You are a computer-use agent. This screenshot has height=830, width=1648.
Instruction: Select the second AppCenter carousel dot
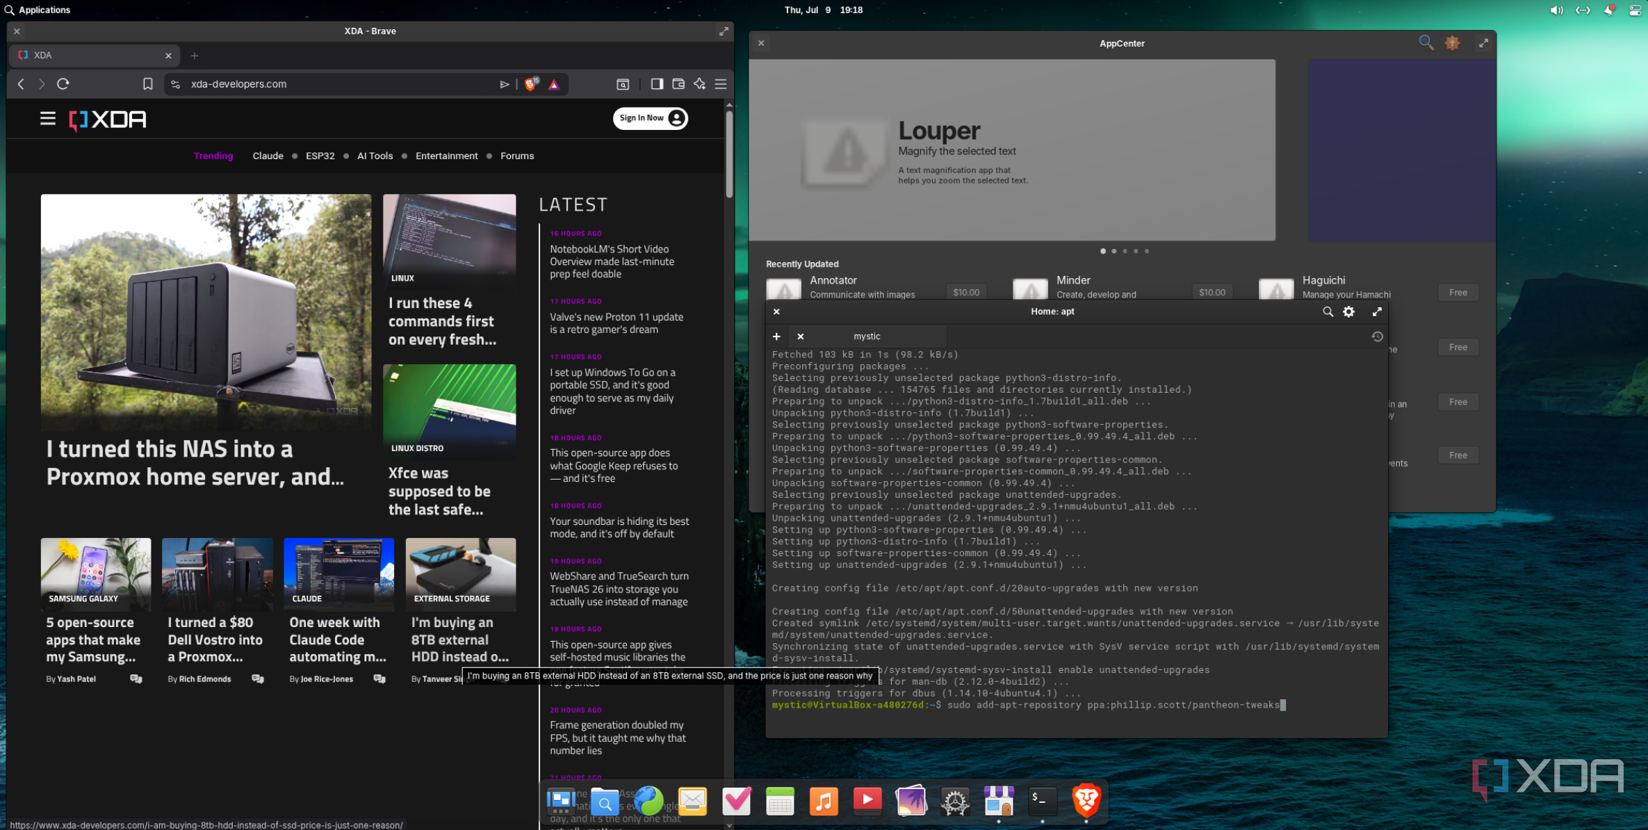click(x=1114, y=251)
